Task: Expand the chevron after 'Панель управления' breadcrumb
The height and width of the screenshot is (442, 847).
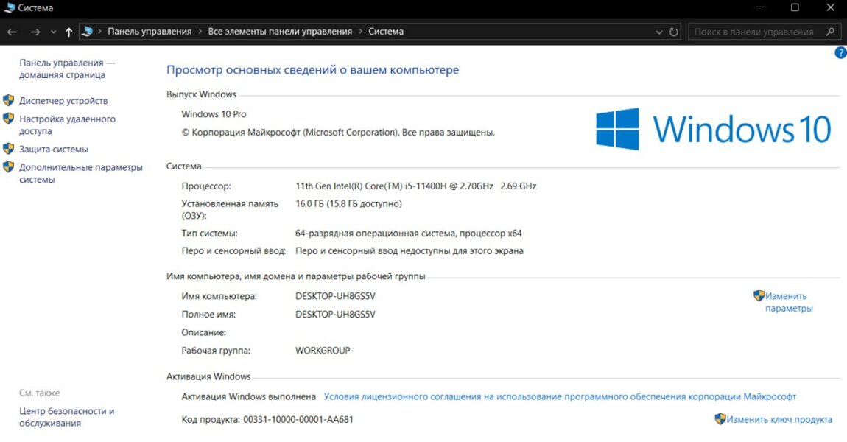Action: click(200, 32)
